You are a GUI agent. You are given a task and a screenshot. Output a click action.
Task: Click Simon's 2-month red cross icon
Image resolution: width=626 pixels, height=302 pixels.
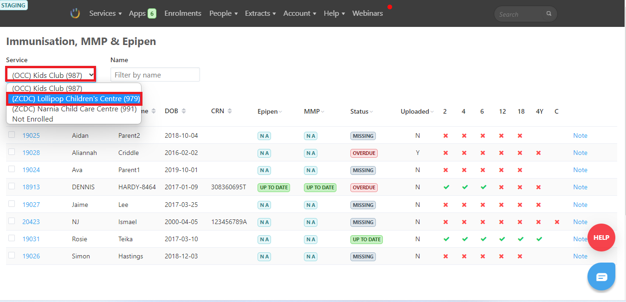[445, 257]
